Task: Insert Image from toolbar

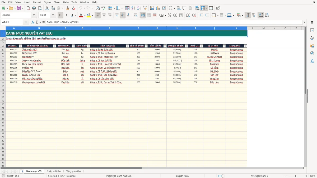Action: 152,8
